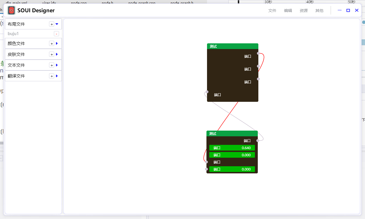Screen dimensions: 365x219
Task: Add a new item to 颜色文件
Action: tap(52, 44)
